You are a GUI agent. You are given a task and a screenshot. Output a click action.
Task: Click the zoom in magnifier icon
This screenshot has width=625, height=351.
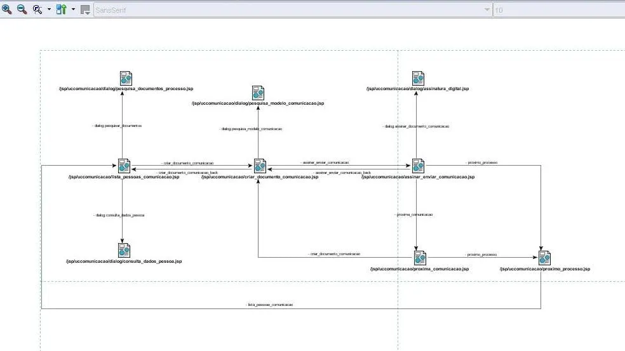click(7, 10)
